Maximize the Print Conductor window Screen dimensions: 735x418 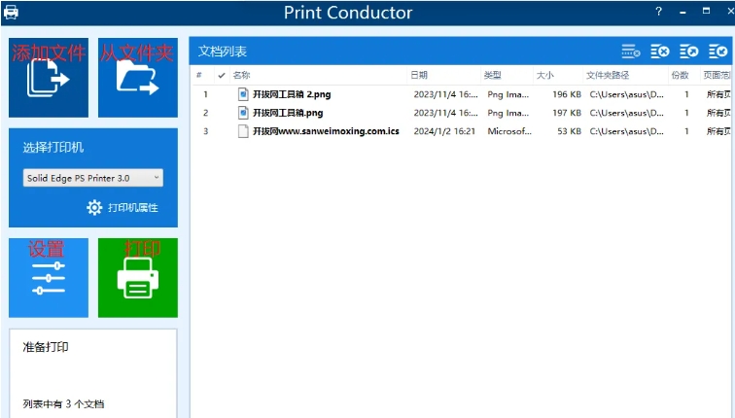[706, 11]
